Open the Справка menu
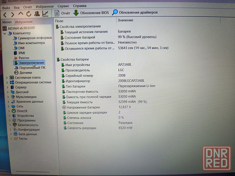The height and width of the screenshot is (176, 235). click(x=80, y=6)
